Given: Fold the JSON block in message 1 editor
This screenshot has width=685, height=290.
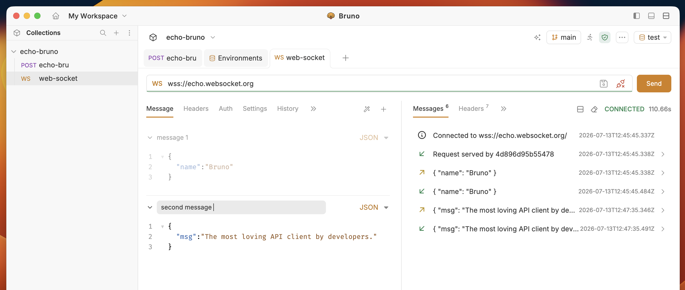Looking at the screenshot, I should pyautogui.click(x=162, y=157).
